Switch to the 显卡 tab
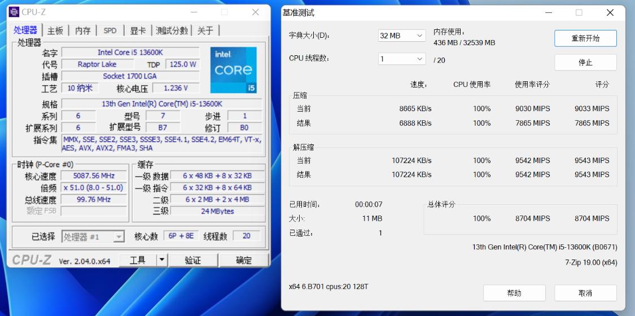Image resolution: width=635 pixels, height=316 pixels. click(x=138, y=30)
